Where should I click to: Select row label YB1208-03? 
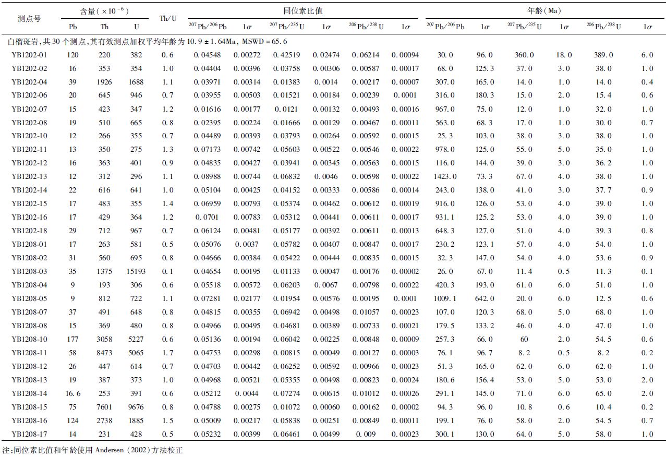29,272
